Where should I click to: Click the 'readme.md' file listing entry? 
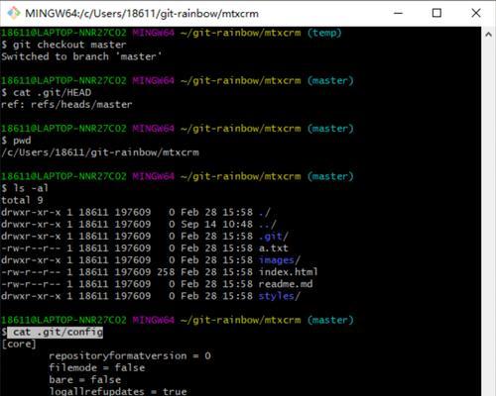coord(157,284)
